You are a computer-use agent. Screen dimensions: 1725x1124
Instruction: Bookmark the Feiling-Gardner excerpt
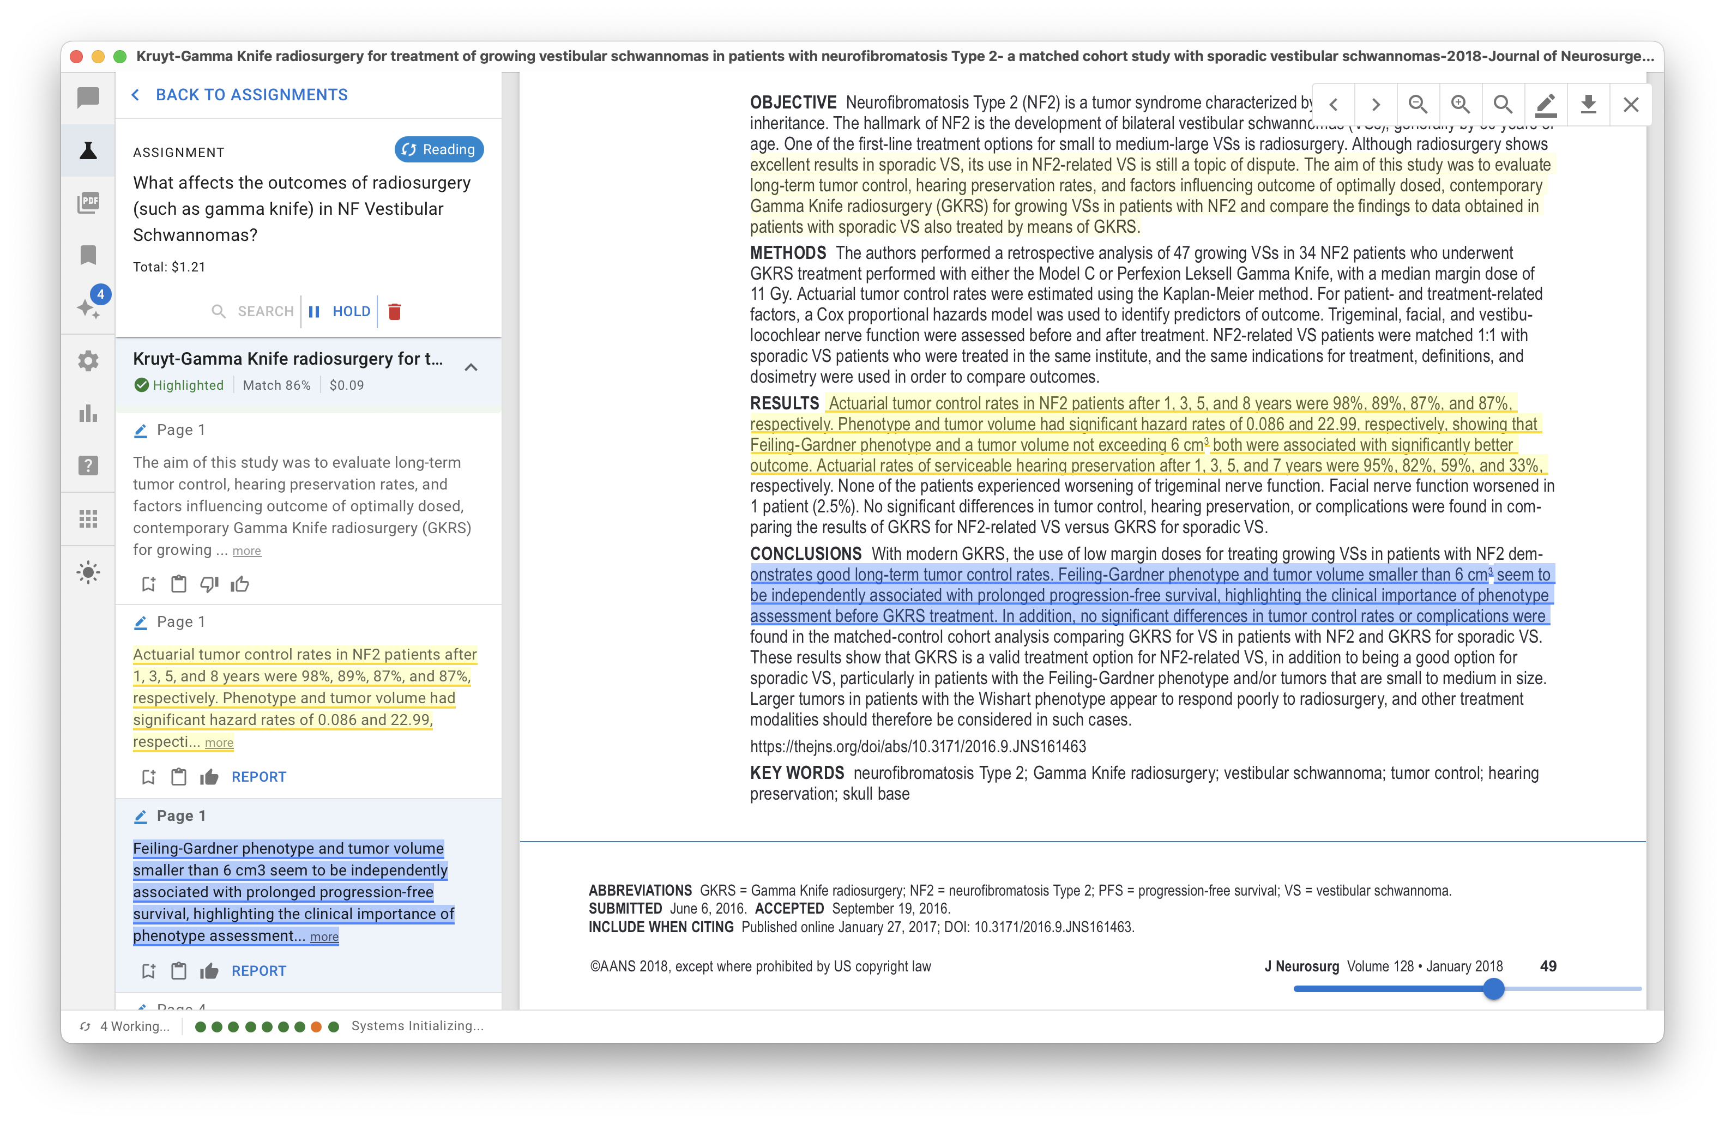[148, 971]
